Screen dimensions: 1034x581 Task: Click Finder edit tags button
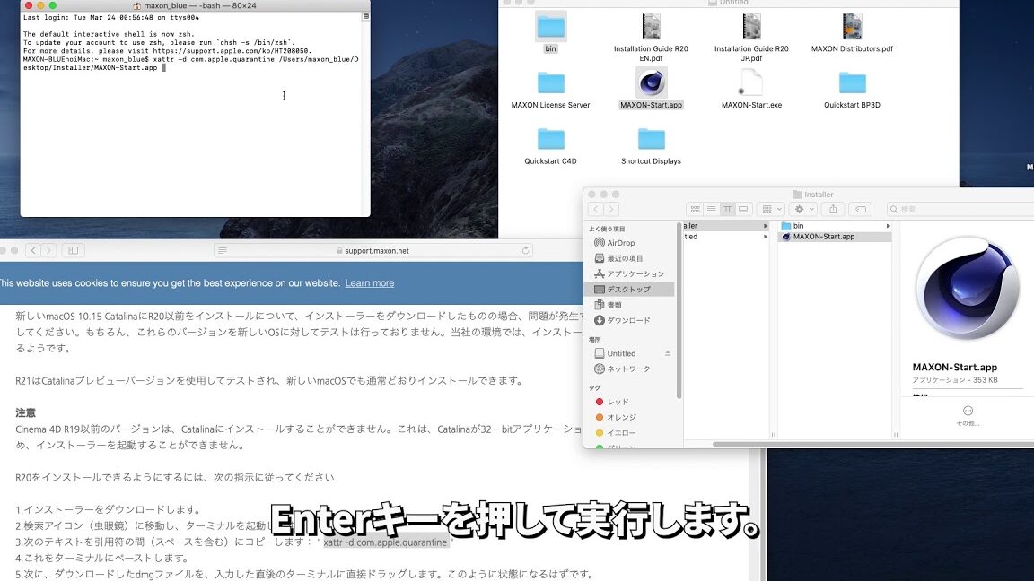point(861,209)
